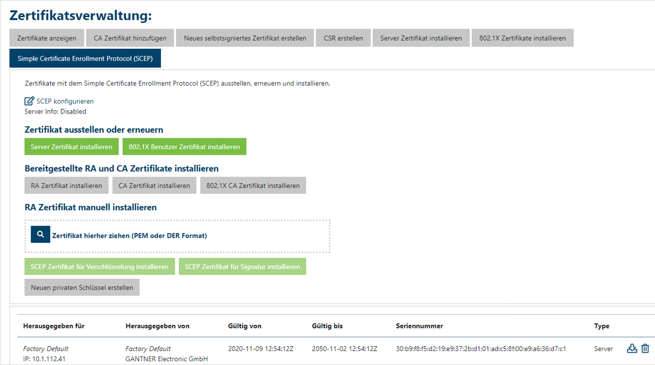
Task: Click the Herausgegeben für column header
Action: (x=54, y=326)
